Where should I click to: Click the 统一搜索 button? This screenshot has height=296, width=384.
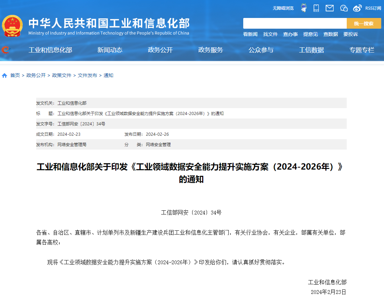point(364,23)
